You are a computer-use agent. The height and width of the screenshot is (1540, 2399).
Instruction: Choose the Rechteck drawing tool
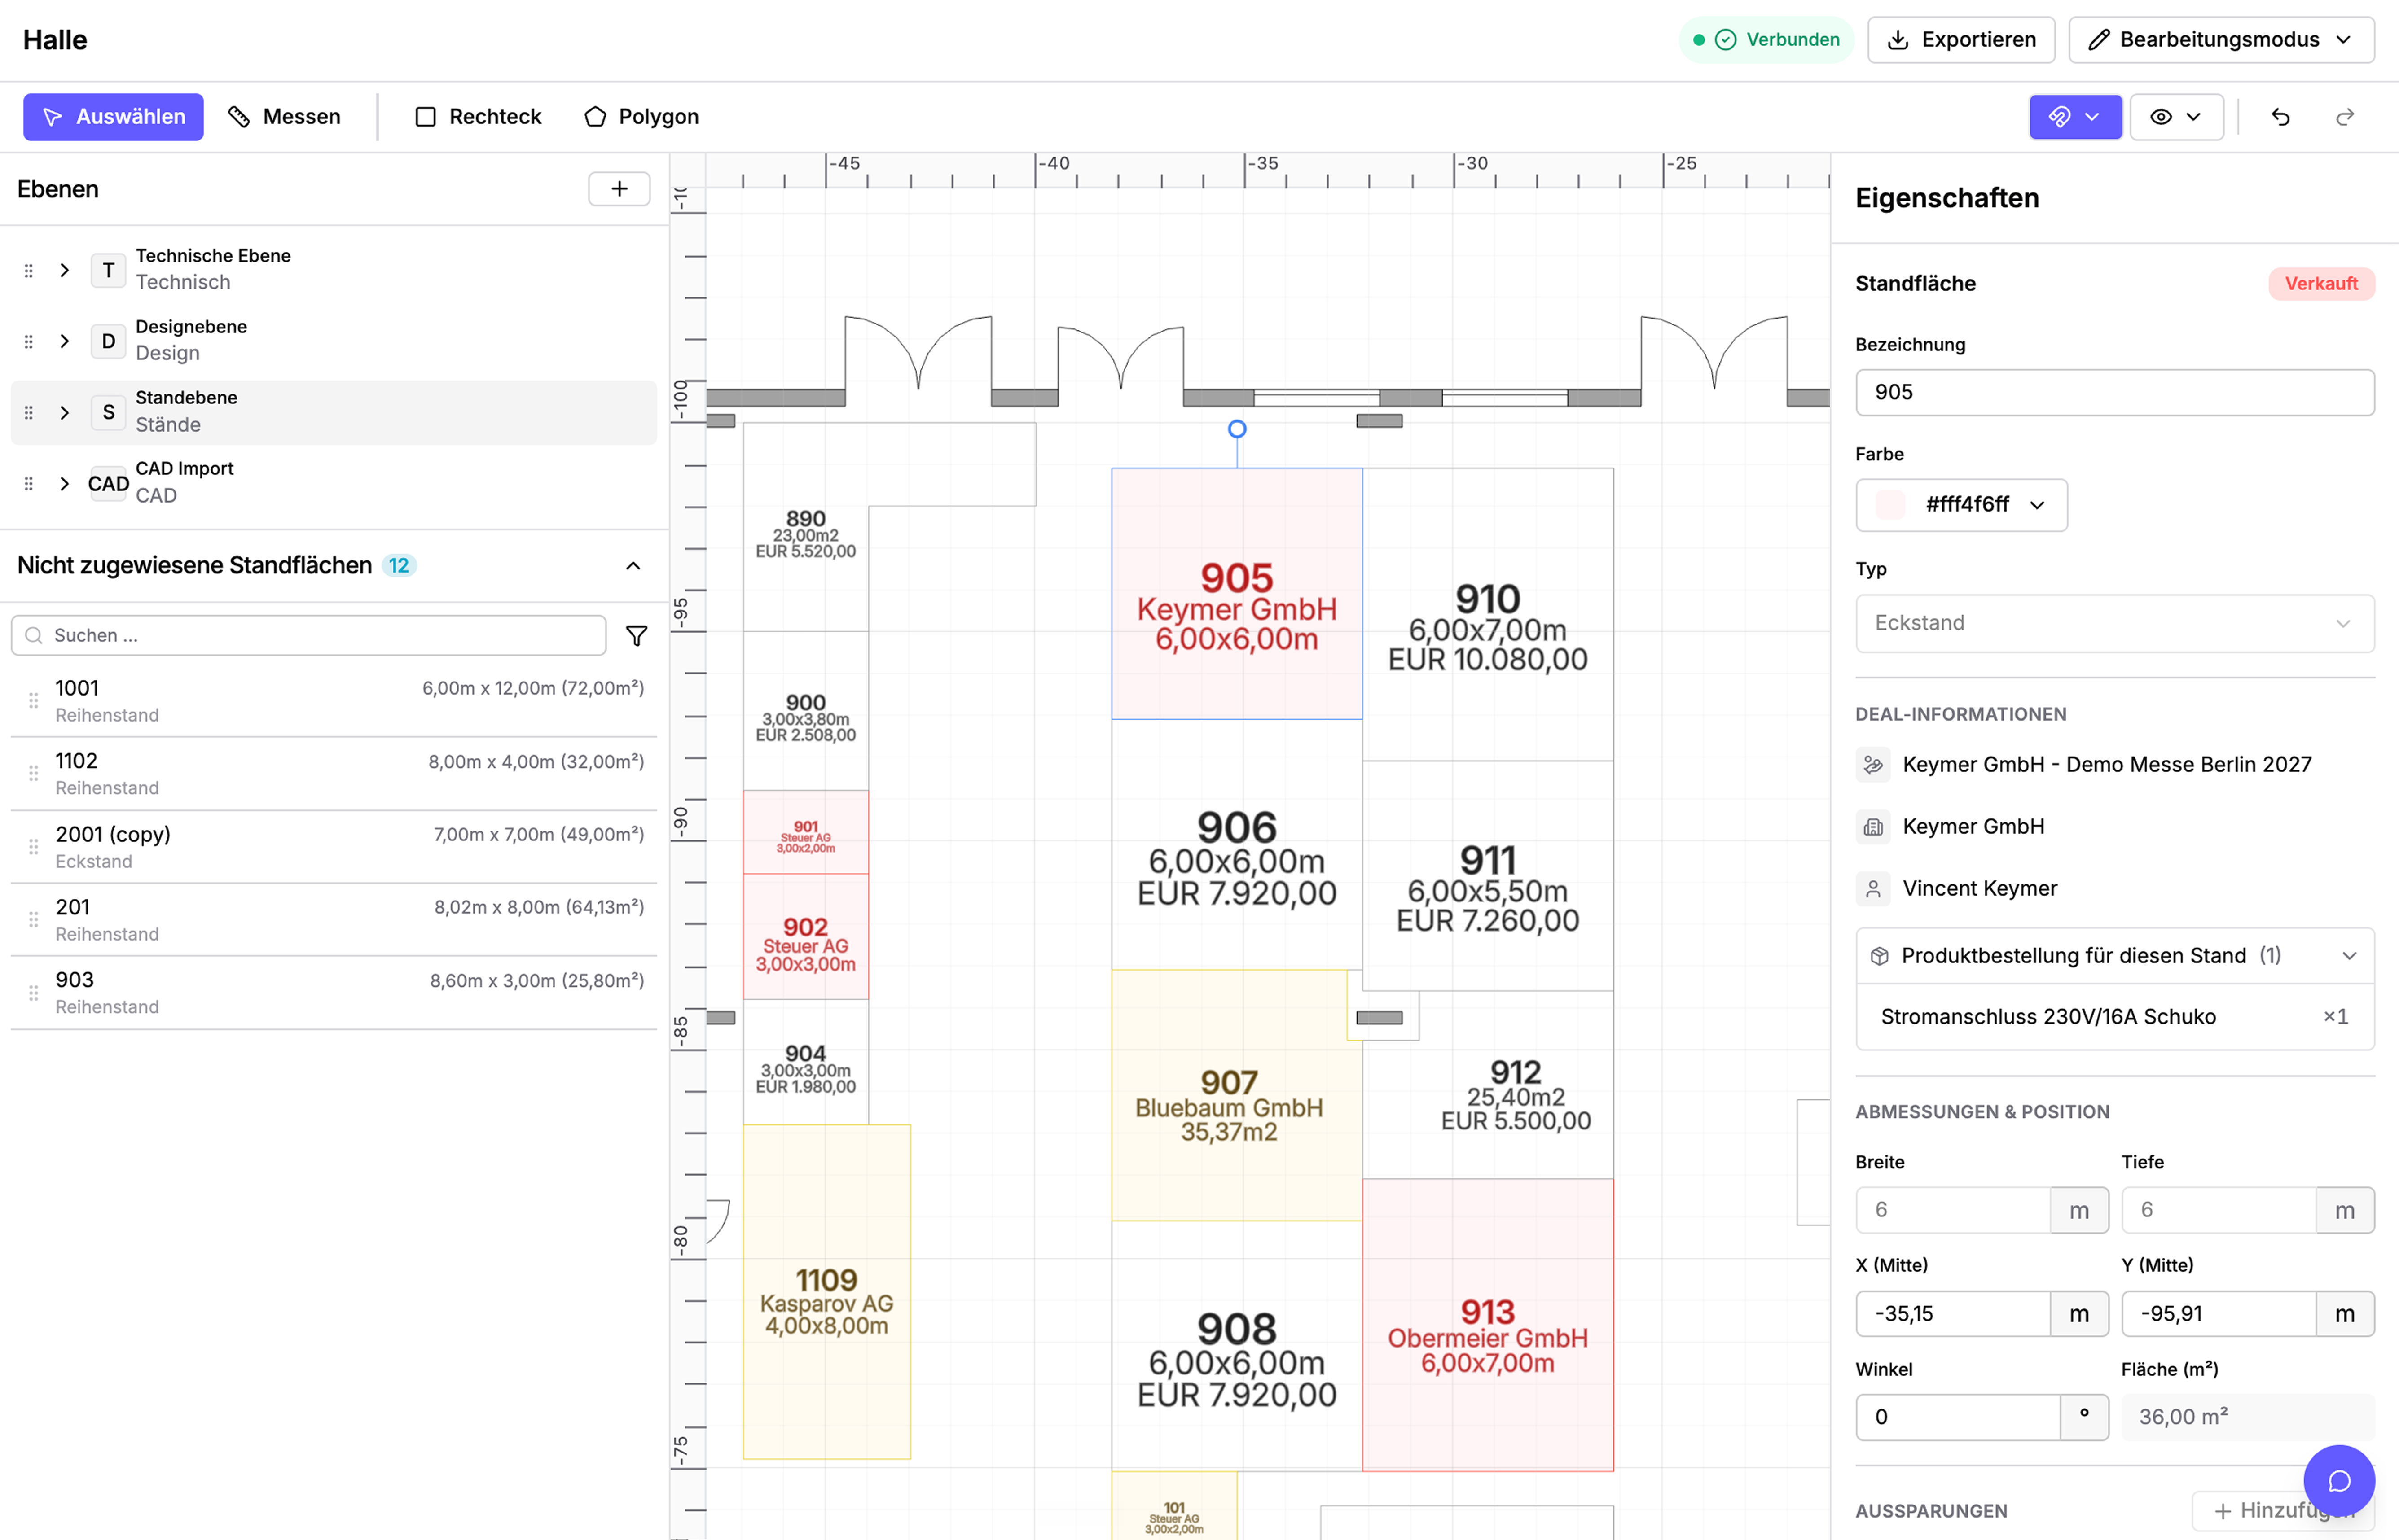478,117
